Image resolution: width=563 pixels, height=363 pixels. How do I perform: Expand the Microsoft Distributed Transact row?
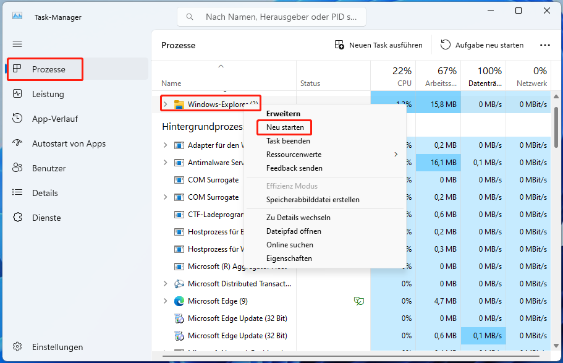166,284
